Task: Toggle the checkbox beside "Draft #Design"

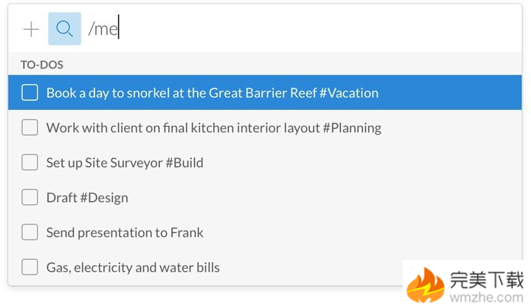Action: [x=30, y=198]
